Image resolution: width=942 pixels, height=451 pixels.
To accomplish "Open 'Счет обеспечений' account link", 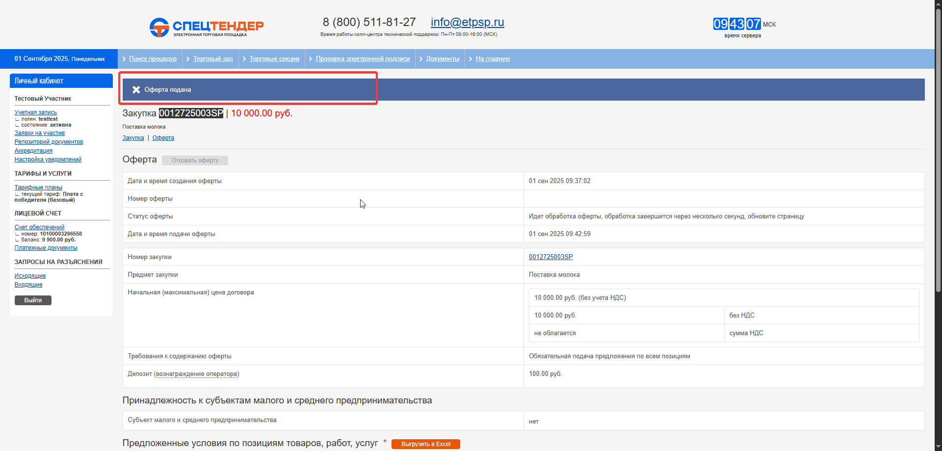I will tap(39, 227).
